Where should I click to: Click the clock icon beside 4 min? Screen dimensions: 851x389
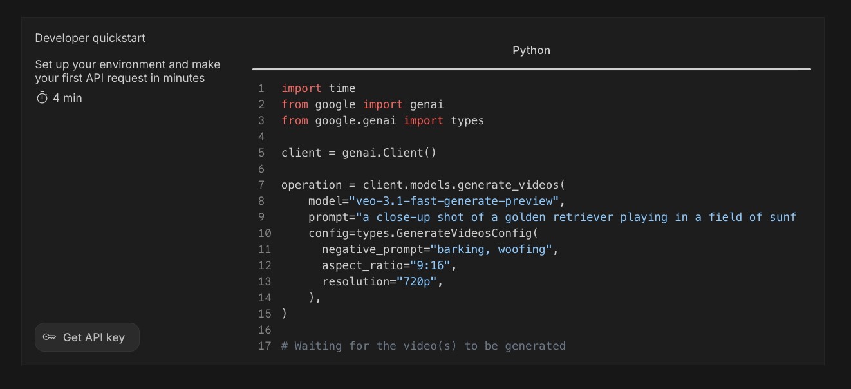(42, 98)
